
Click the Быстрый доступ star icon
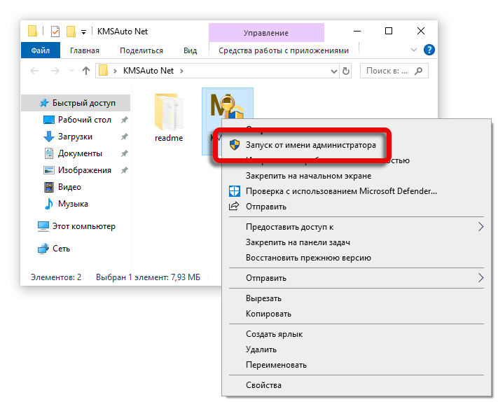(x=44, y=103)
